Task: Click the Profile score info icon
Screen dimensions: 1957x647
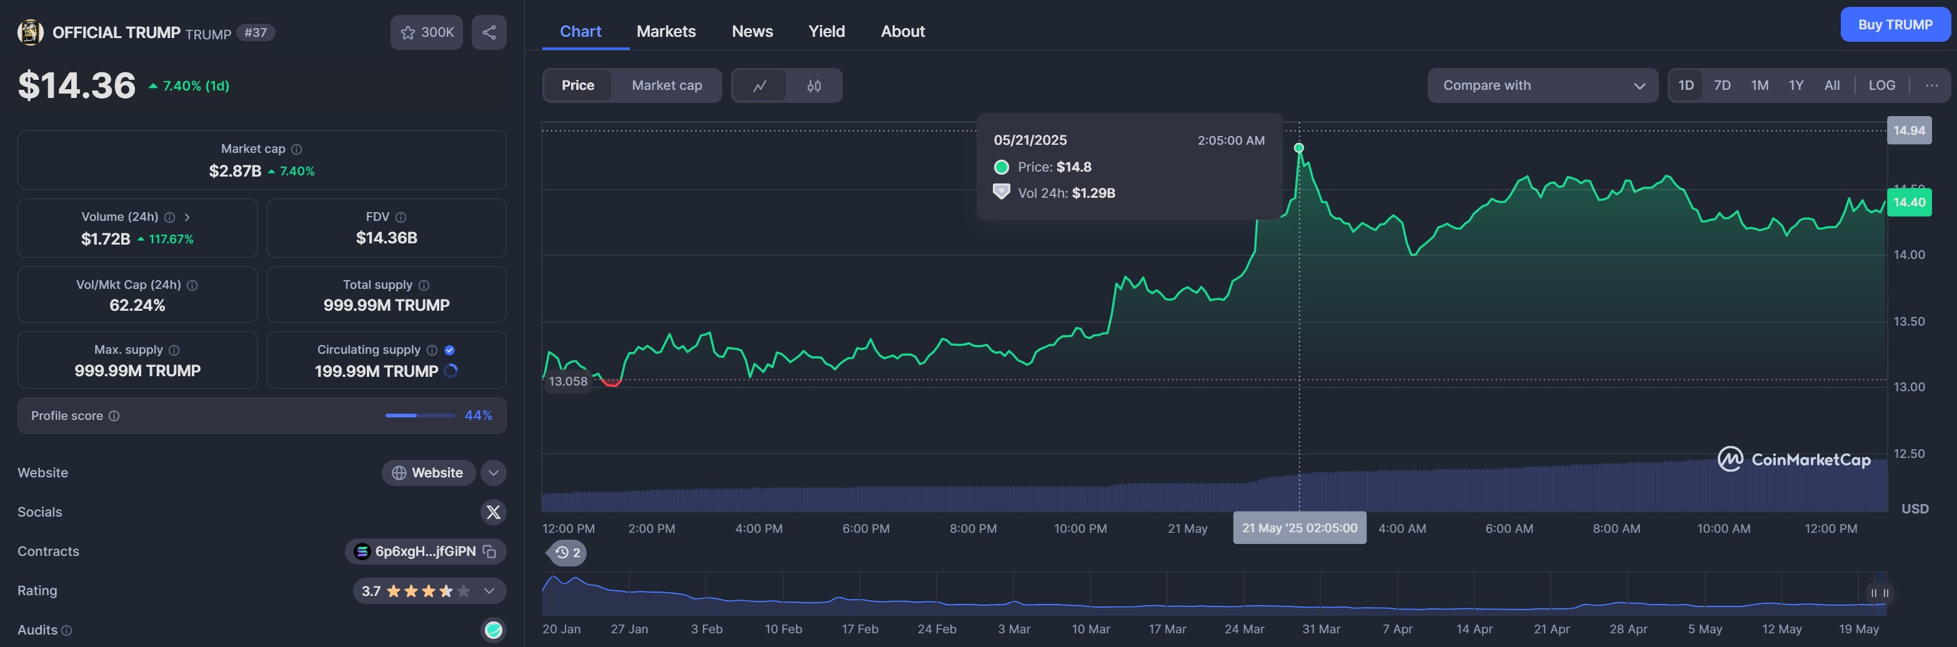Action: coord(114,416)
